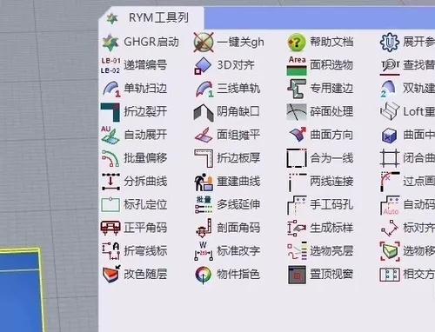This screenshot has height=332, width=435.
Task: Choose the arc icon beside 过点圆
Action: tap(390, 182)
